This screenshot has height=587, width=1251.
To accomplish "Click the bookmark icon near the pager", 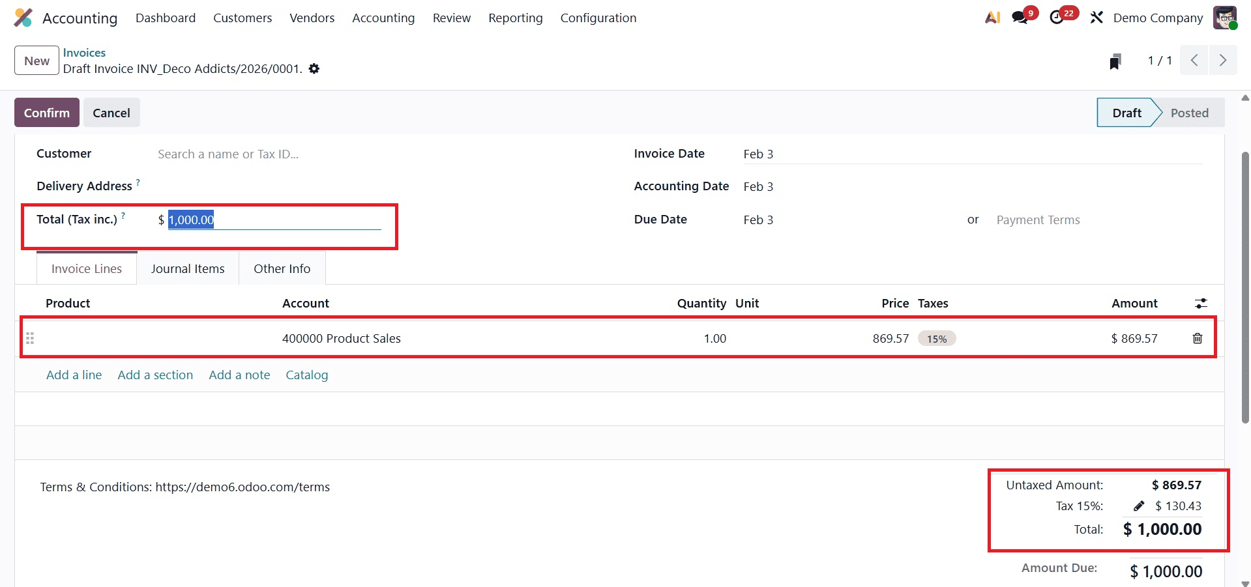I will coord(1115,61).
